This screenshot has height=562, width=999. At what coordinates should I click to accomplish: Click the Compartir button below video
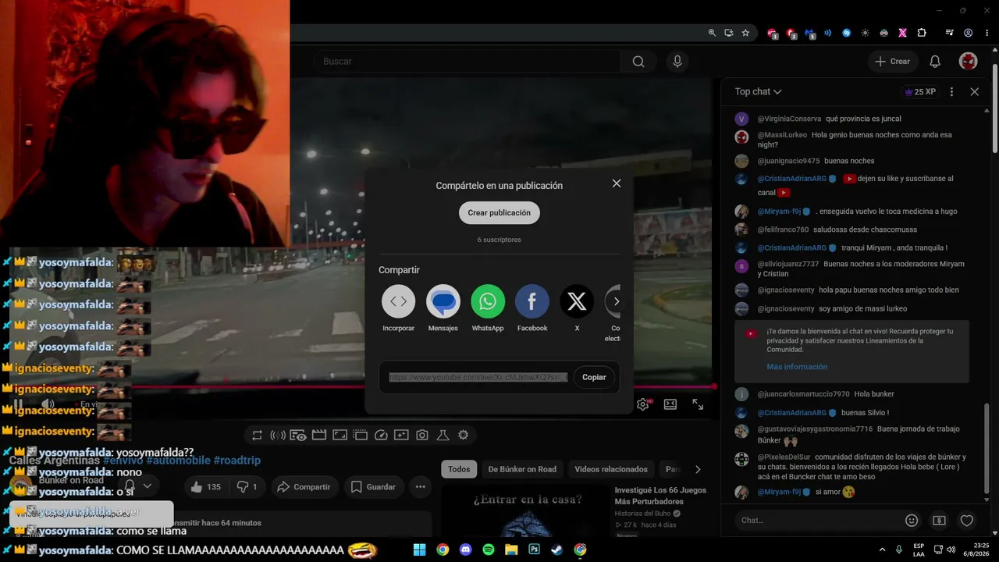click(x=304, y=487)
